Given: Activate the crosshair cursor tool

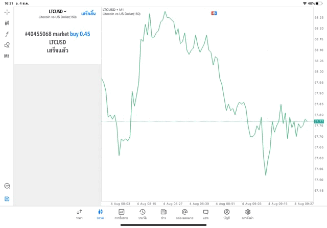Looking at the screenshot, I should click(x=7, y=12).
